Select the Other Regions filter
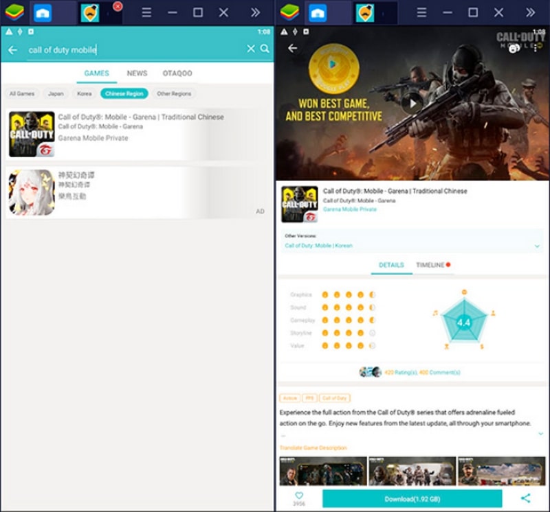This screenshot has height=512, width=550. pyautogui.click(x=174, y=93)
